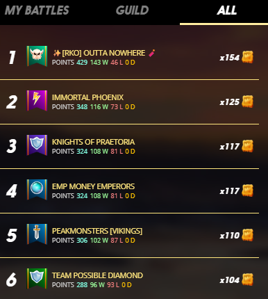
Task: Open TEAM POSSIBLE DIAMOND guild link
Action: pyautogui.click(x=97, y=275)
